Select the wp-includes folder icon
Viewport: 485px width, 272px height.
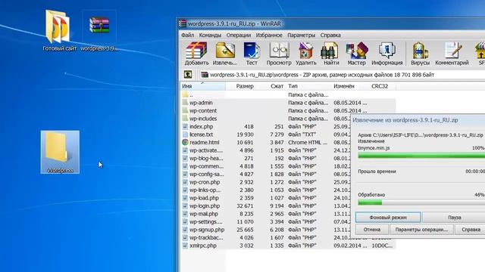coord(185,119)
